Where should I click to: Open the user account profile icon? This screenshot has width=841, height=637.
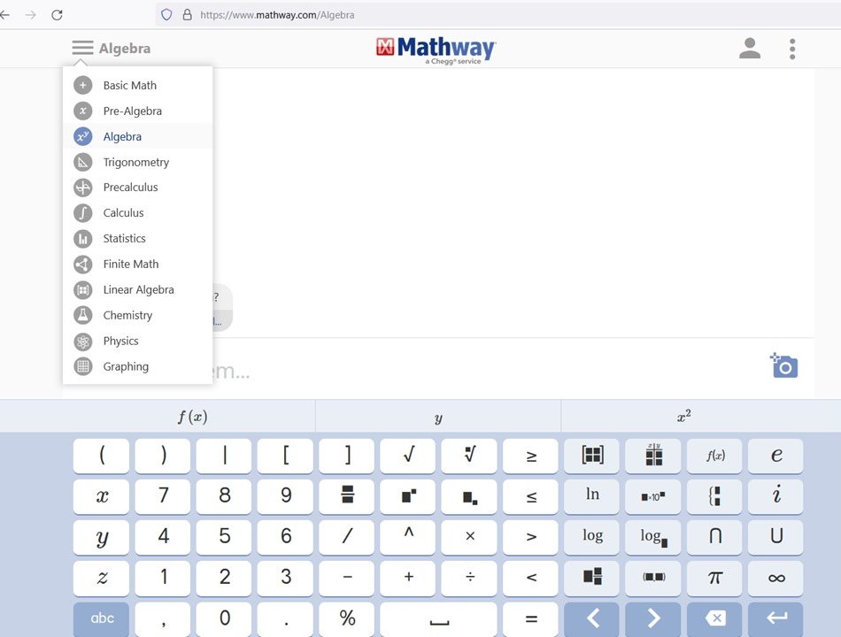(x=749, y=49)
